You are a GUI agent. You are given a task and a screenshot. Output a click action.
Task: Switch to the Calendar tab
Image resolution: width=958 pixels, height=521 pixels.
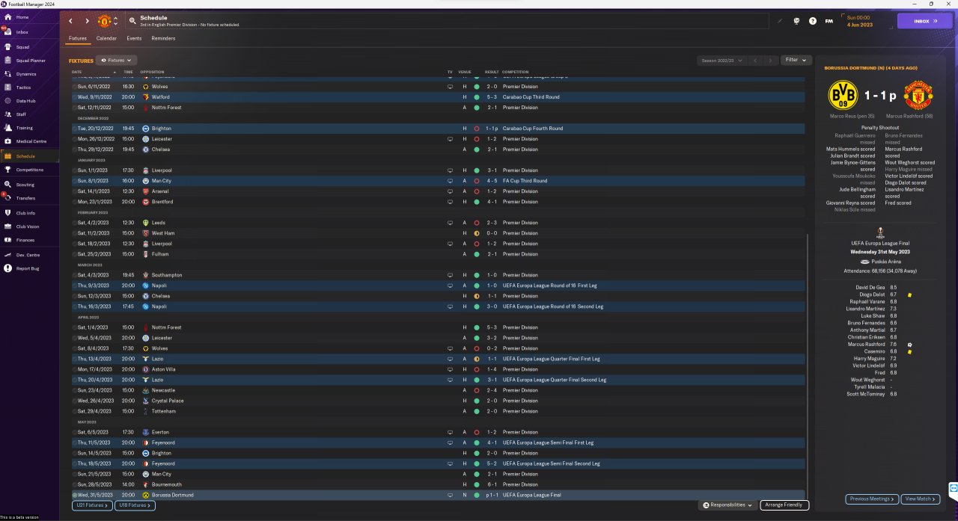106,38
